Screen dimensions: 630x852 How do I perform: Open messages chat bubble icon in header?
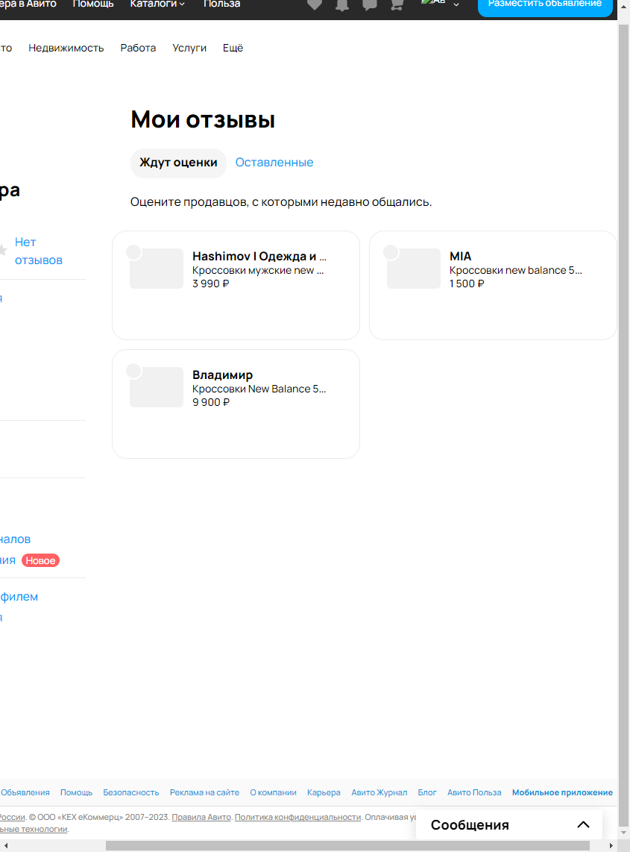tap(369, 5)
